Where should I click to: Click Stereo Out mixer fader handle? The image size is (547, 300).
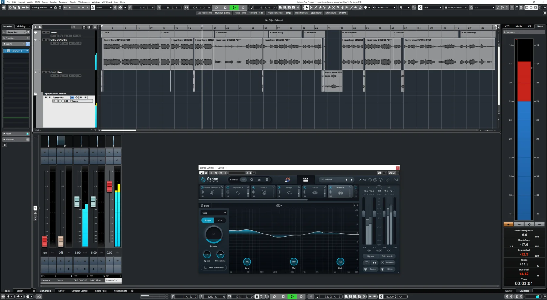coord(109,186)
